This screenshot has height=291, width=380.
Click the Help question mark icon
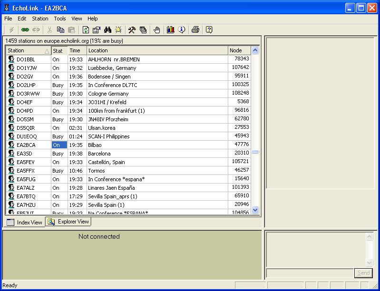coord(209,30)
